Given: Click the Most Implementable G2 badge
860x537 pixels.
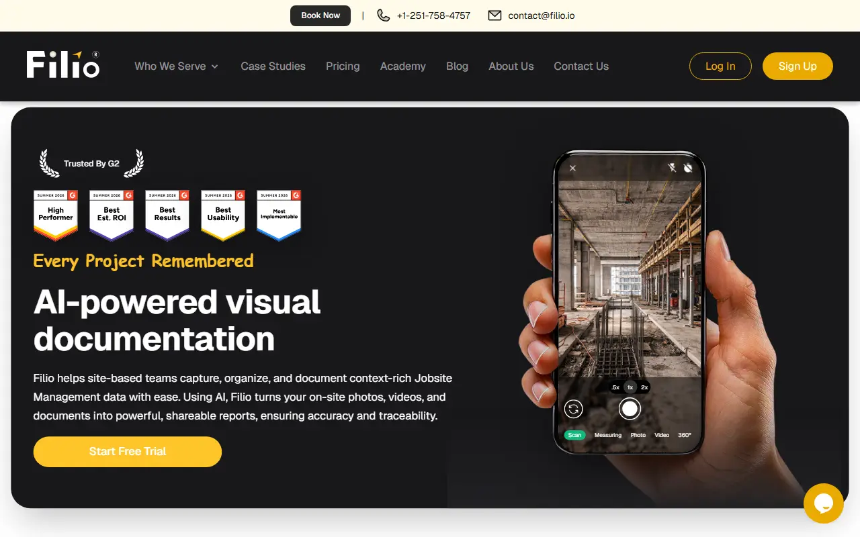Looking at the screenshot, I should (279, 215).
